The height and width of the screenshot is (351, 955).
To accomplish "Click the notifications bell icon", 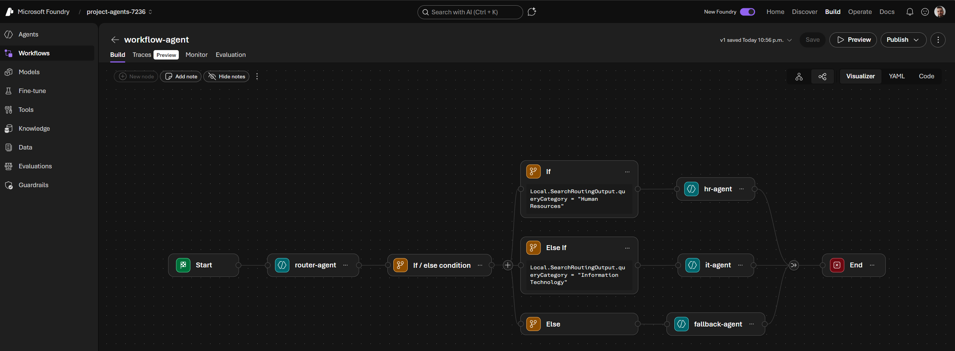I will [x=910, y=12].
